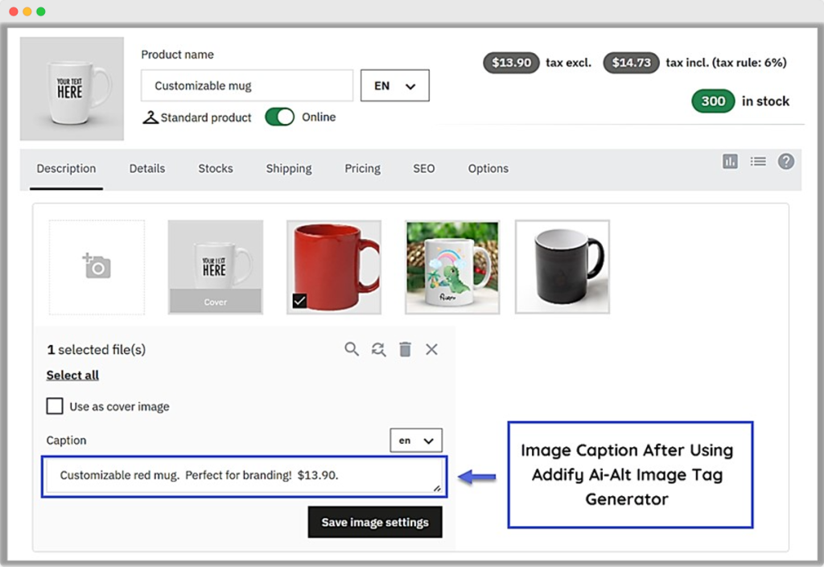Open the Shipping tab
The width and height of the screenshot is (824, 567).
[x=289, y=169]
